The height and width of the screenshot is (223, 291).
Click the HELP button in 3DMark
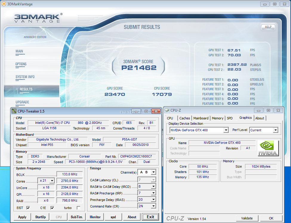(268, 27)
